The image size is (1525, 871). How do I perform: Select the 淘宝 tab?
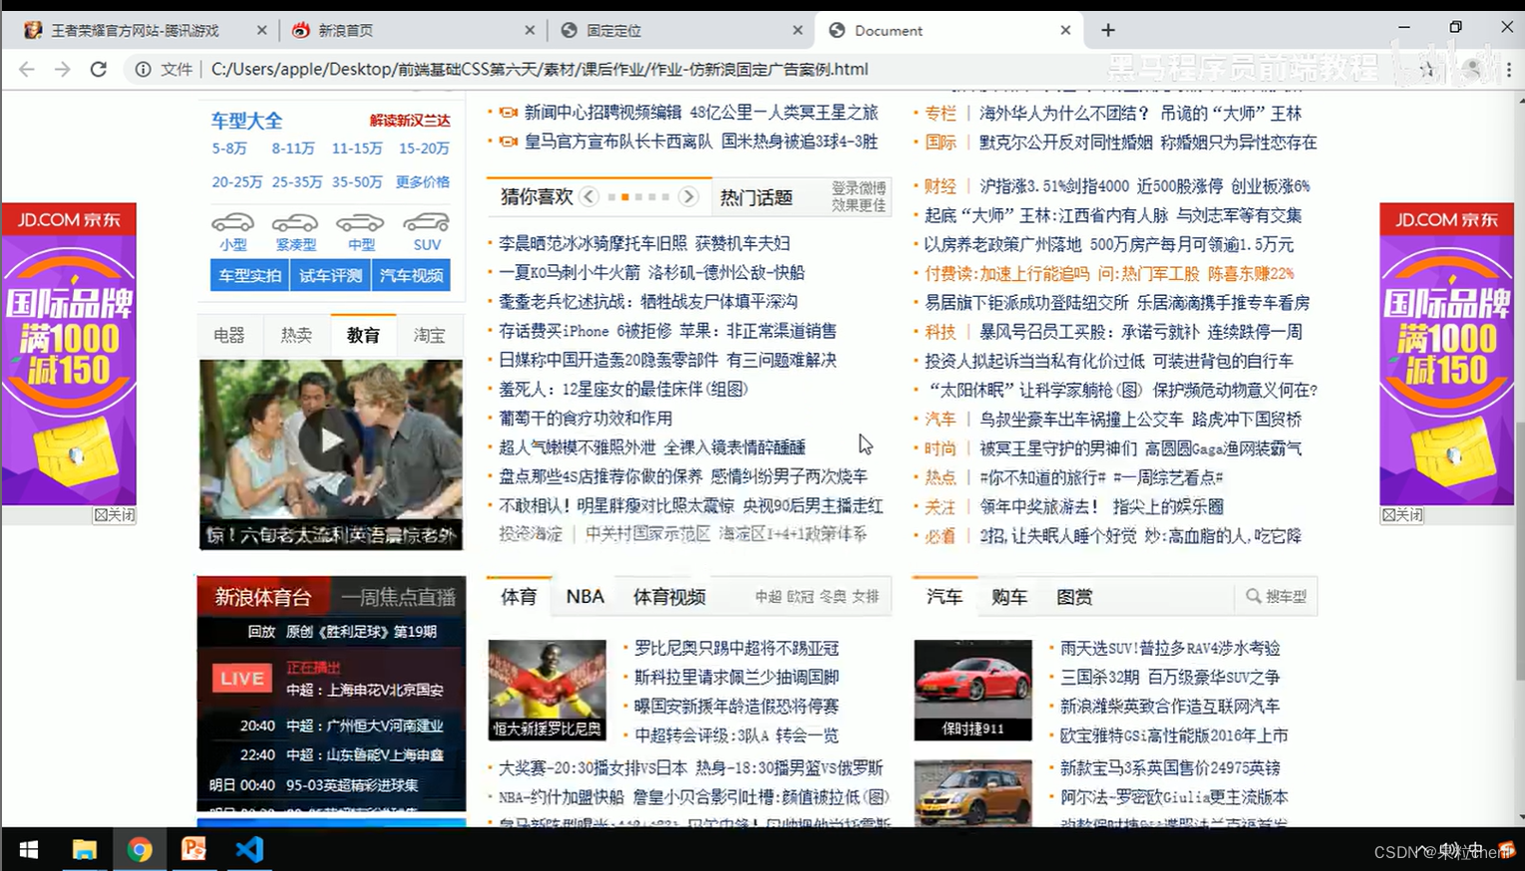(430, 335)
